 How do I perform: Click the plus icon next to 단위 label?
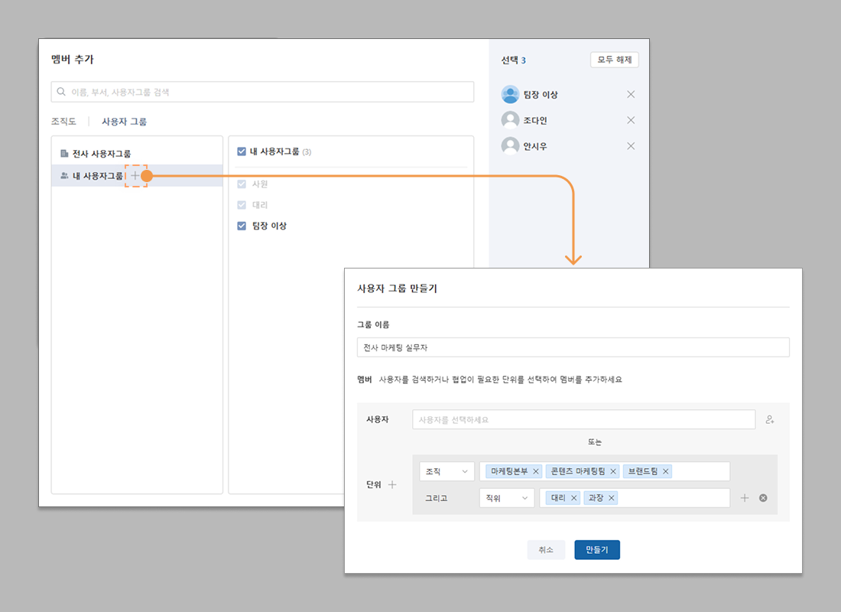pos(392,484)
